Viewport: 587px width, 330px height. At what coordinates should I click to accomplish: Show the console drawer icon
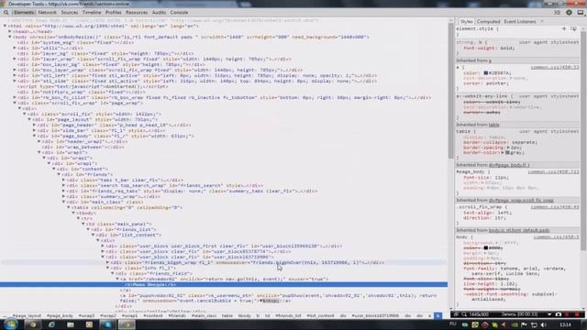557,12
